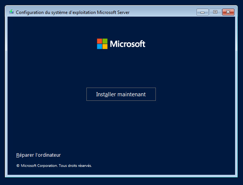
Task: Click the Microsoft four-color logo
Action: click(102, 44)
